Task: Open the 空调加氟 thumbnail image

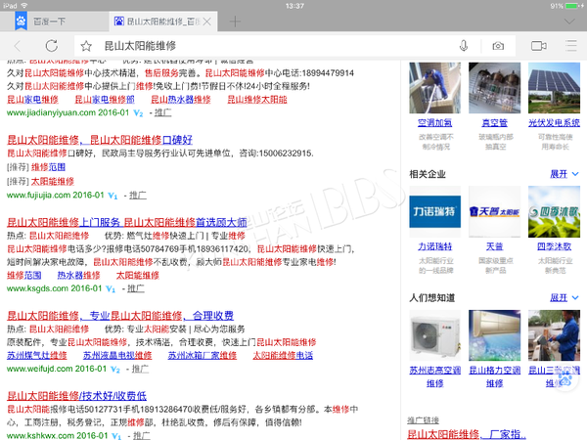Action: click(x=434, y=88)
